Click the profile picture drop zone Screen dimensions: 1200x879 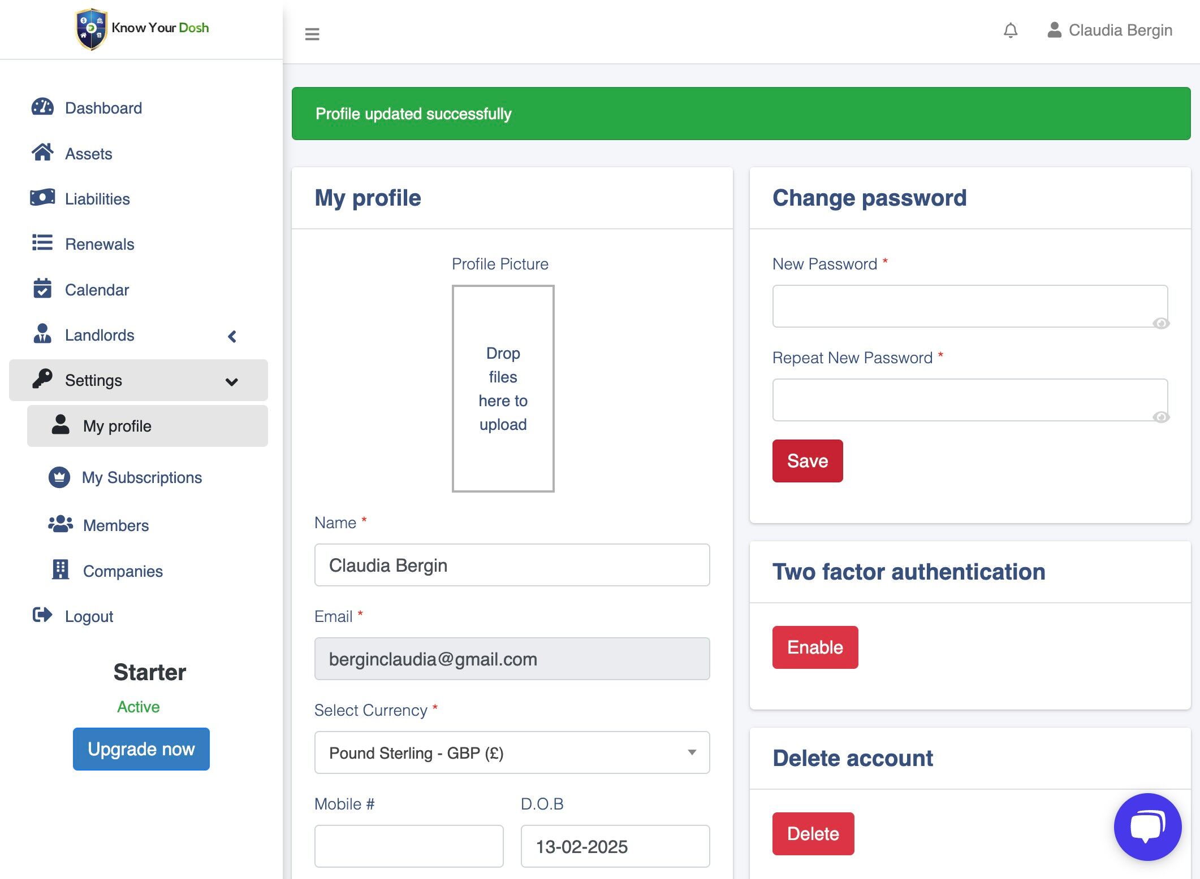(x=503, y=389)
